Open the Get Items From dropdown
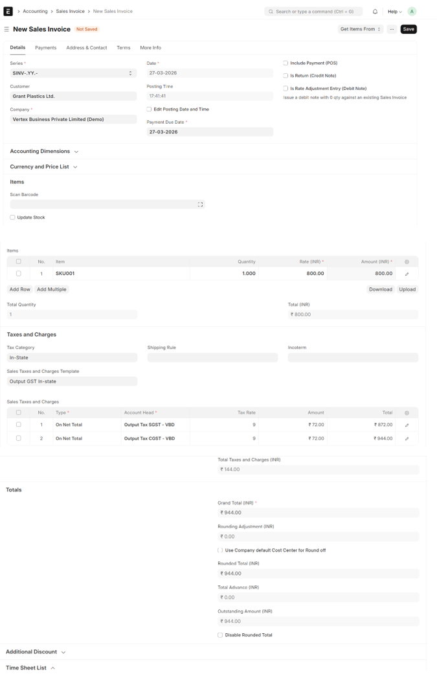Screen dimensions: 437x674 (360, 29)
